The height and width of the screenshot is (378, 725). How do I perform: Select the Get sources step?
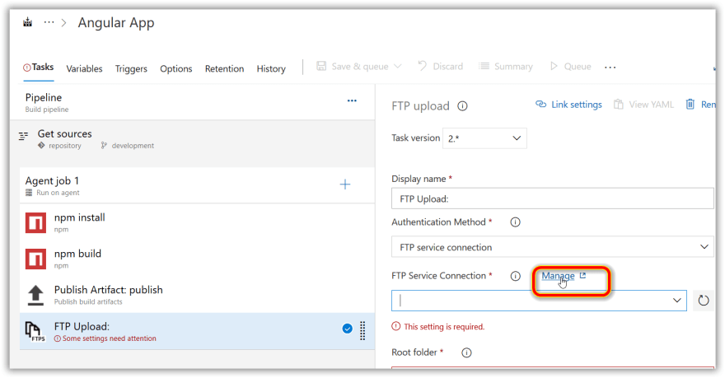pyautogui.click(x=192, y=139)
